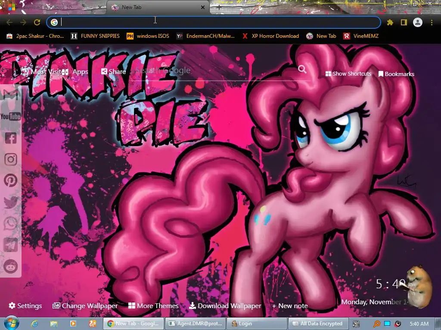The height and width of the screenshot is (330, 441).
Task: Add a New note
Action: (290, 306)
